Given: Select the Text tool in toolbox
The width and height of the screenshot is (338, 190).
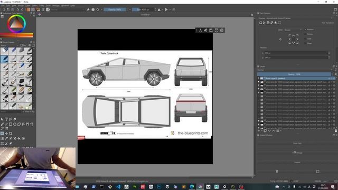Looking at the screenshot, I should 6,119.
